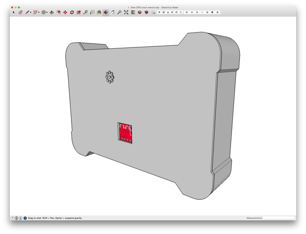Toggle X-ray face style

(187, 12)
